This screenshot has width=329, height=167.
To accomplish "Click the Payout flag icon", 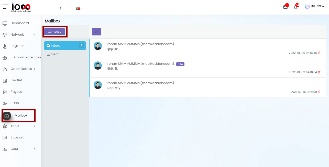I will coord(5,92).
